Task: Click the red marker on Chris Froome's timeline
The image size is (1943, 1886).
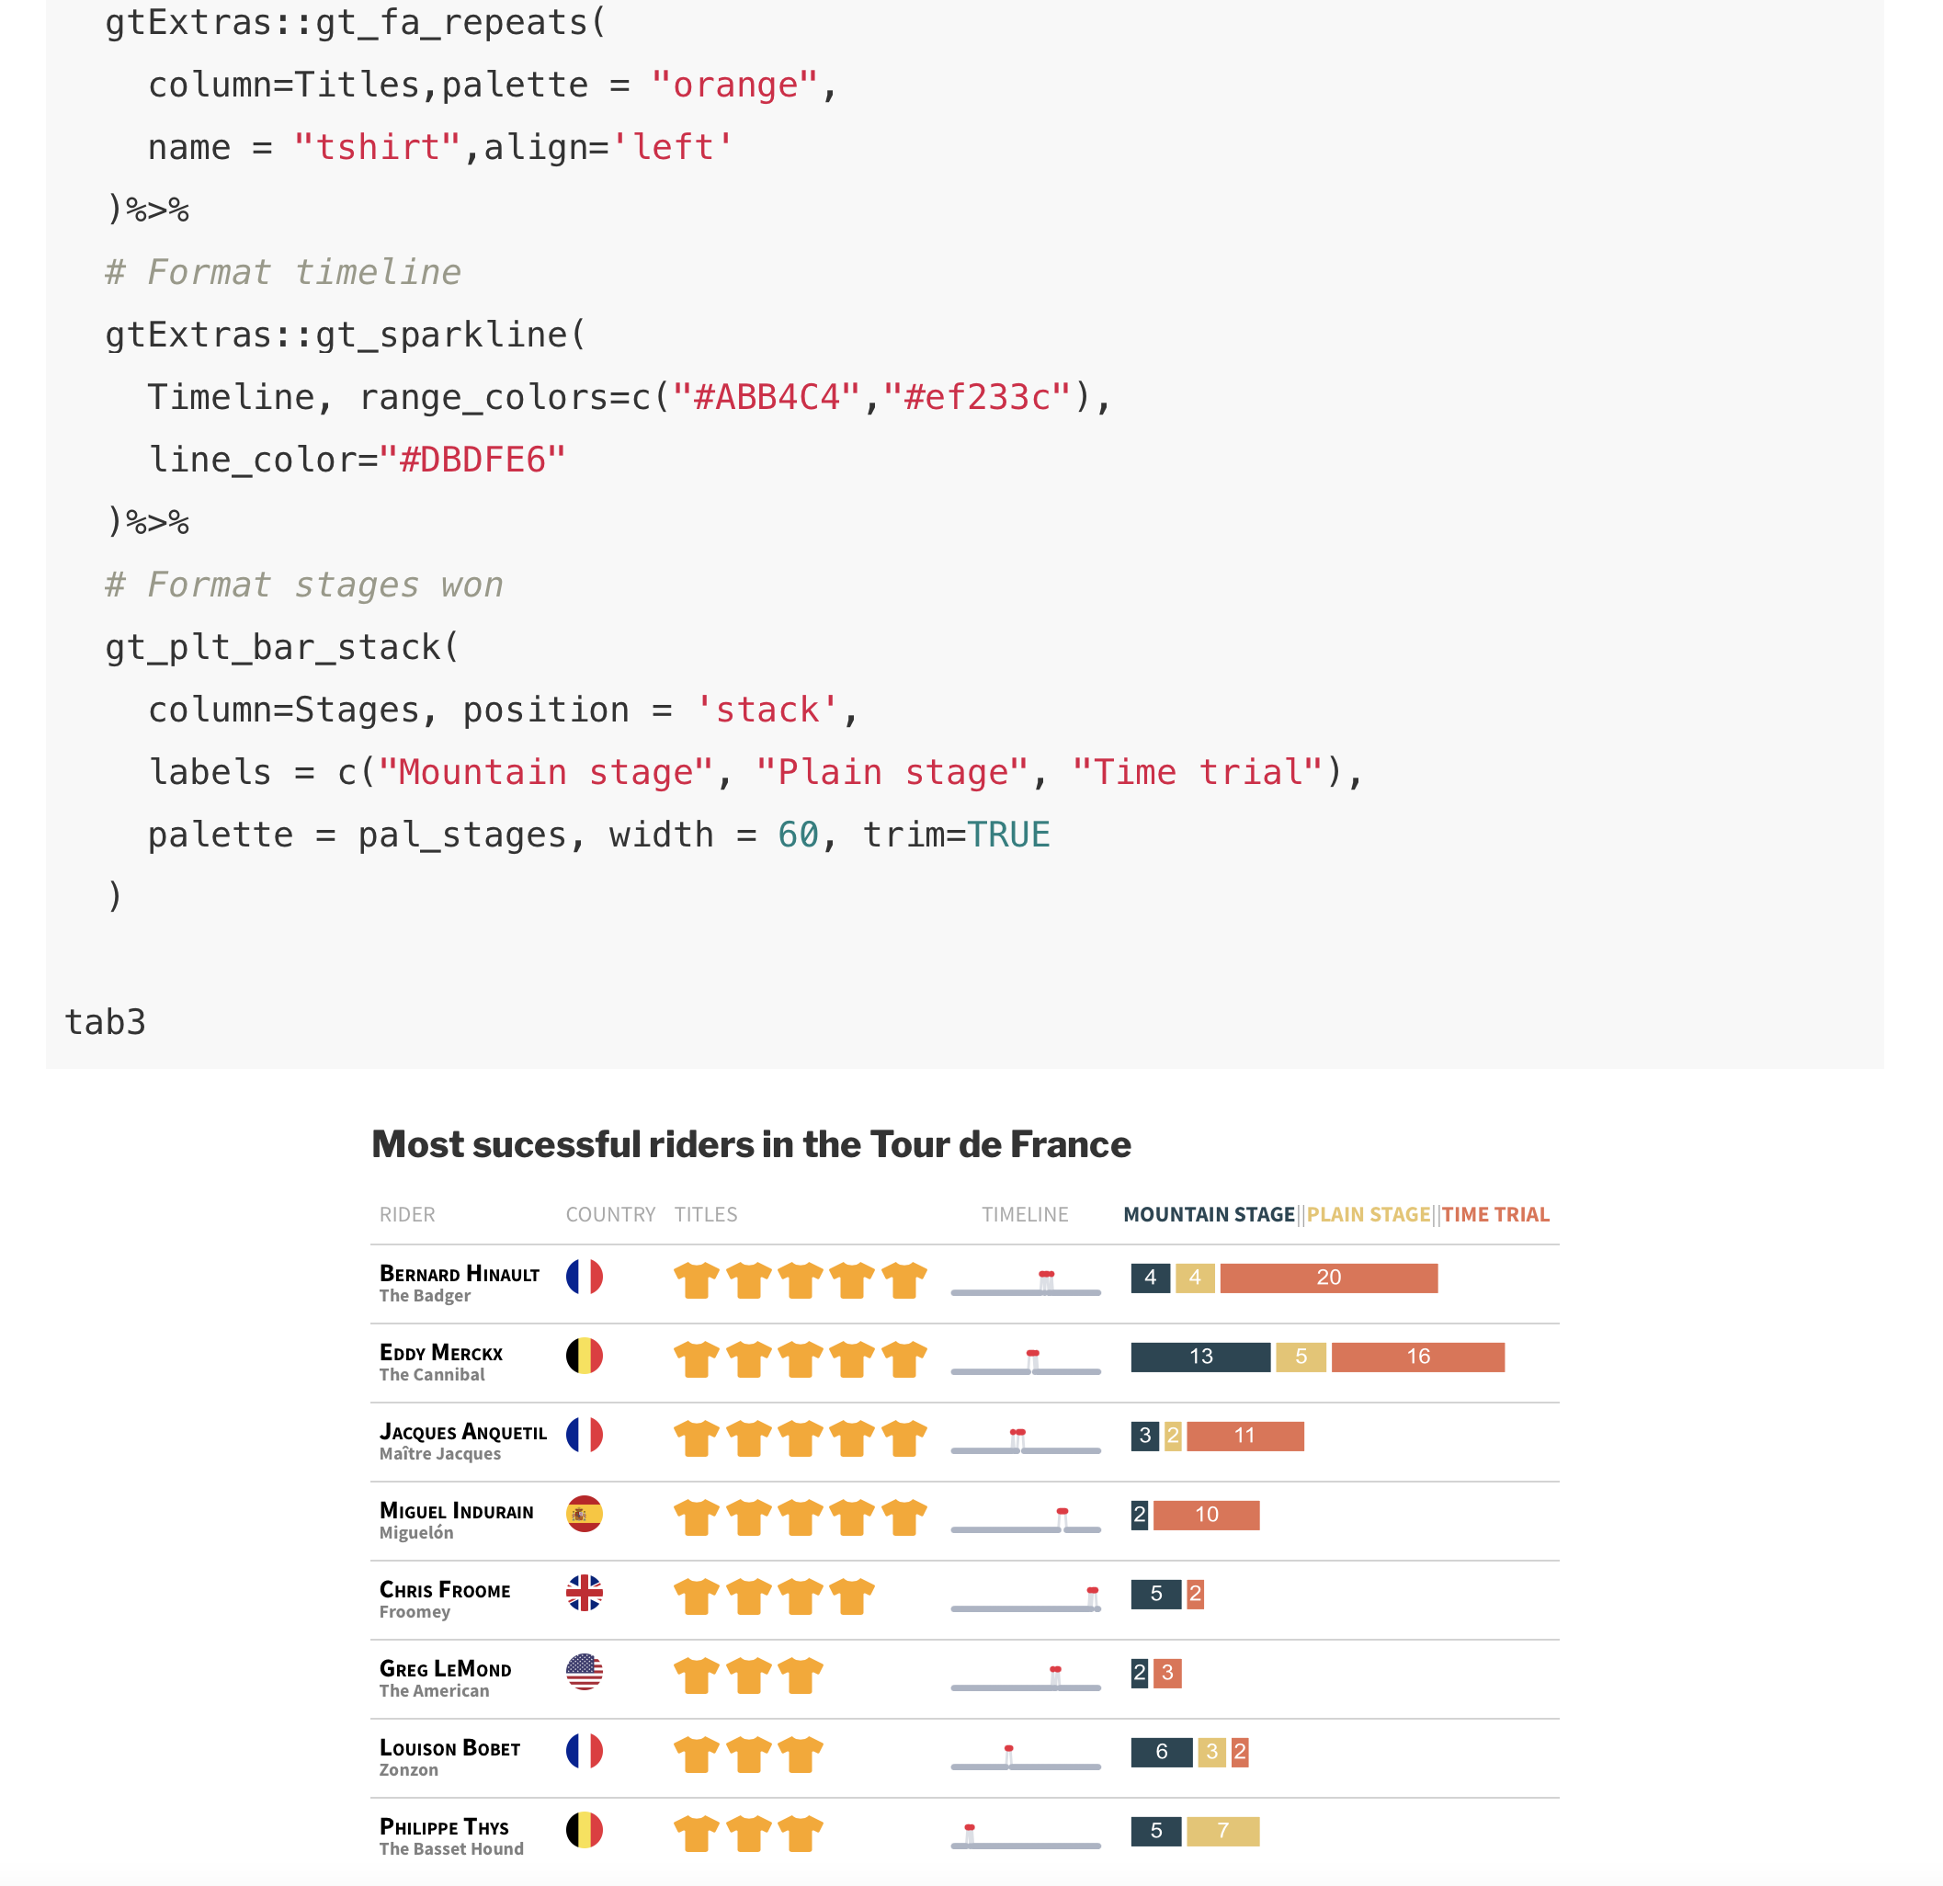Action: (1093, 1591)
